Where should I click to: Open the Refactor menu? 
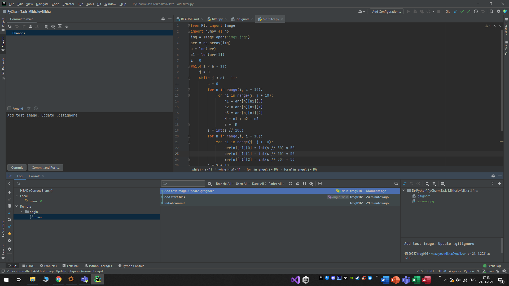(68, 4)
